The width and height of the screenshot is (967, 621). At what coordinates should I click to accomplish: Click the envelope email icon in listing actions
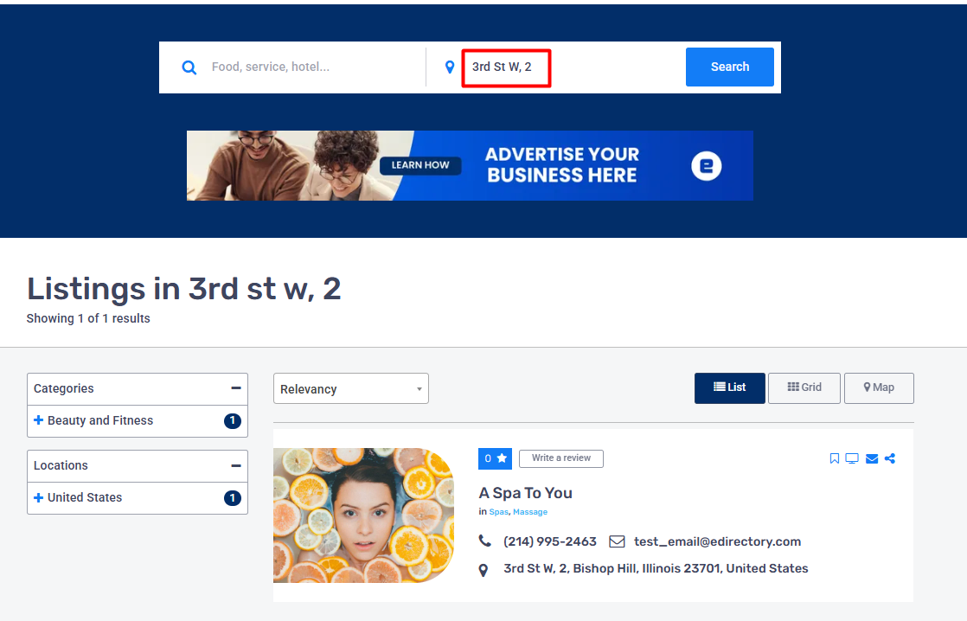[x=871, y=458]
